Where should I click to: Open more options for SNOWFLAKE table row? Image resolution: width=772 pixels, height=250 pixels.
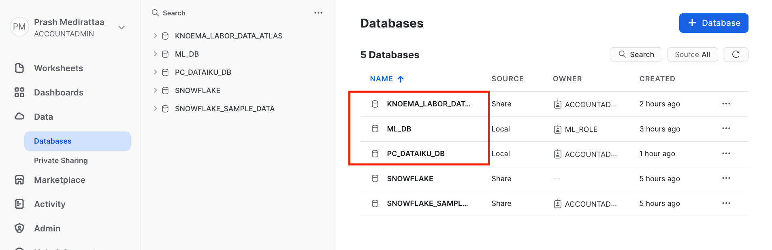(x=726, y=178)
